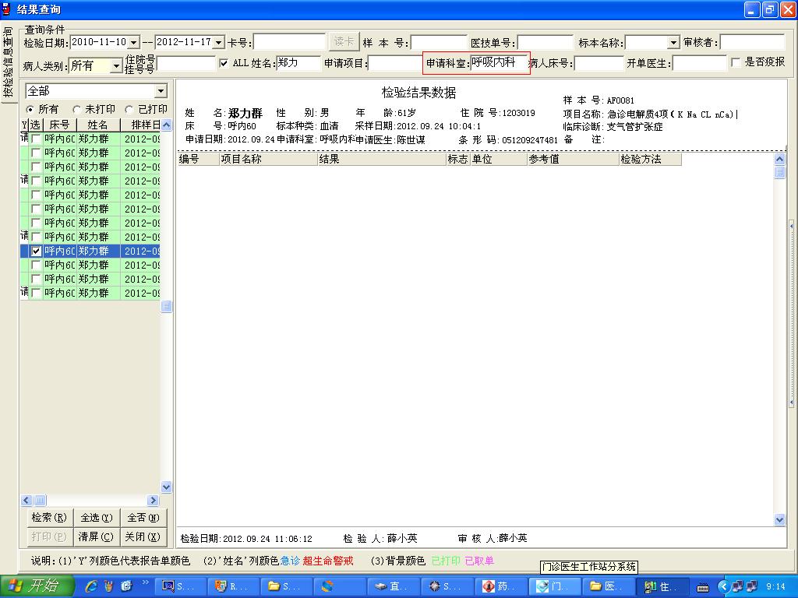Click the 关闭(X) close button
Screen dimensions: 798x598
coord(143,537)
